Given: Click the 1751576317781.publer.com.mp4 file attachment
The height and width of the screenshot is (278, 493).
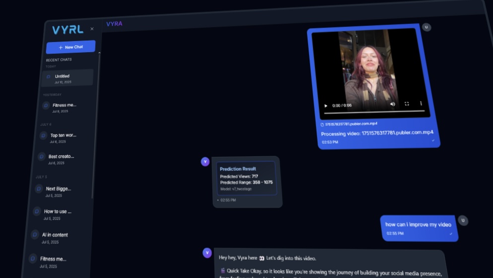Looking at the screenshot, I should tap(349, 124).
